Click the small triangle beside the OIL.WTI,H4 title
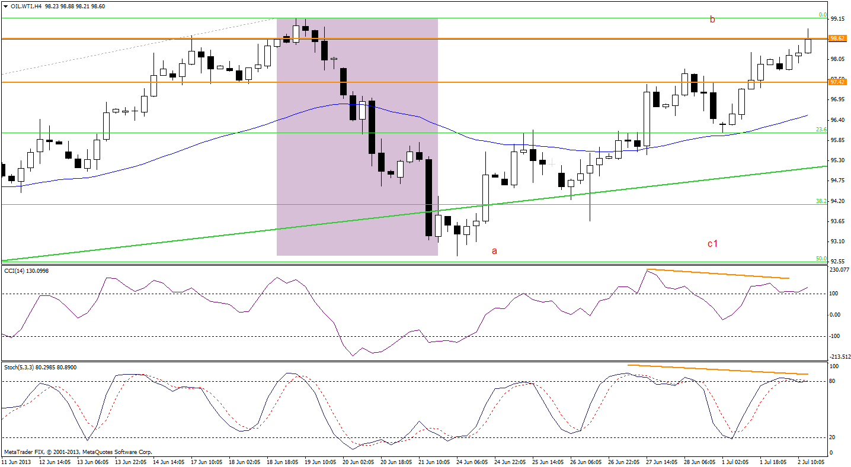 (5, 5)
